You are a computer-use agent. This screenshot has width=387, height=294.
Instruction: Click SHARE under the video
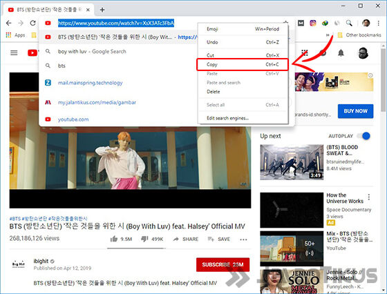[186, 239]
